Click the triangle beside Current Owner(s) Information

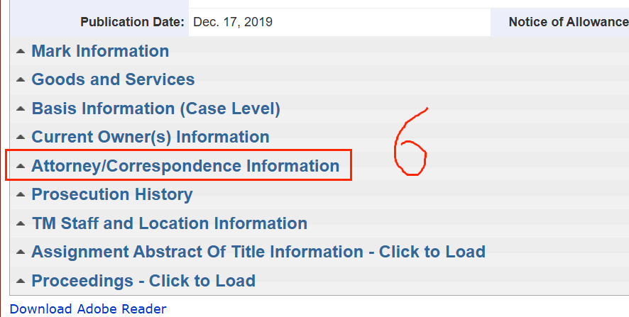tap(21, 137)
